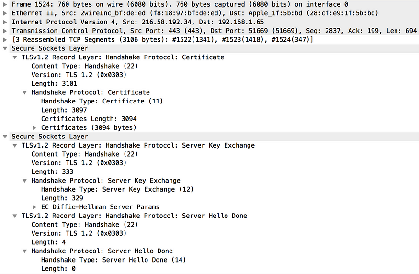
Task: Select Content Type under Server Key Exchange record
Action: coord(84,154)
